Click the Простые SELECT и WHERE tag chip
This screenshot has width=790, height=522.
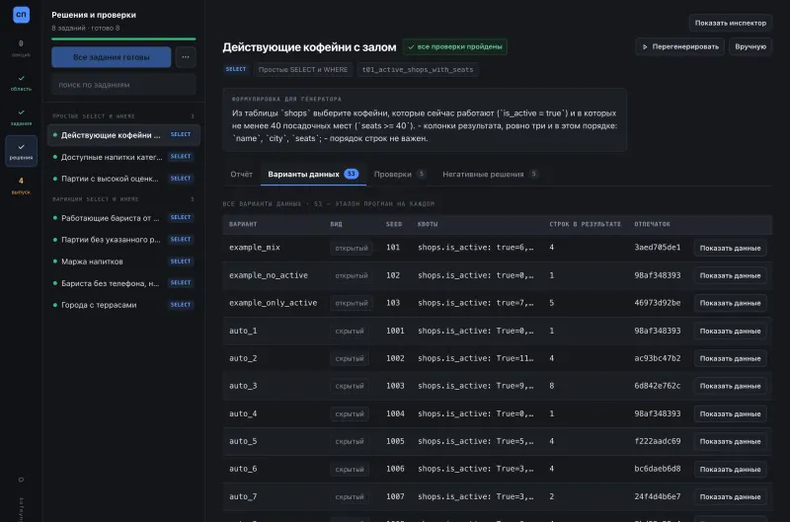coord(303,69)
